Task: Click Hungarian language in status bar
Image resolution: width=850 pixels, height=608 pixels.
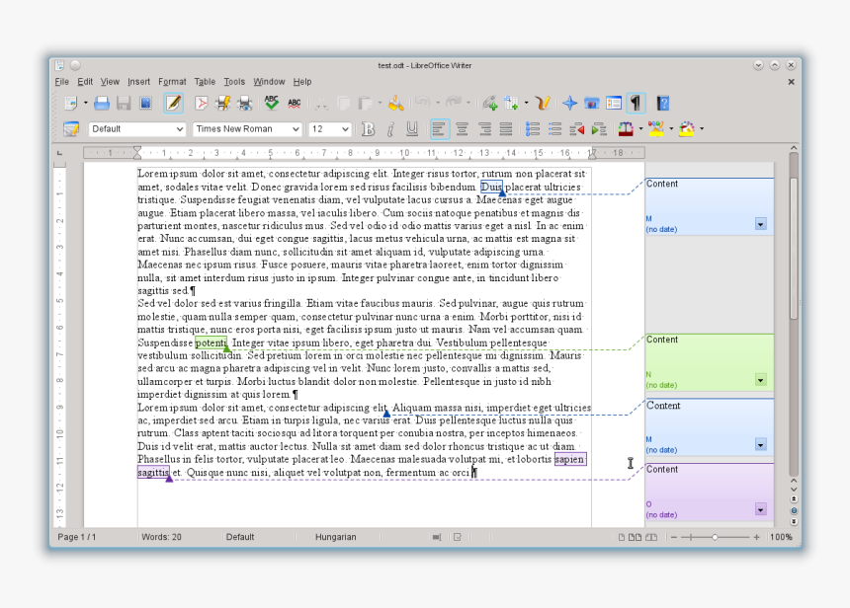Action: coord(335,537)
